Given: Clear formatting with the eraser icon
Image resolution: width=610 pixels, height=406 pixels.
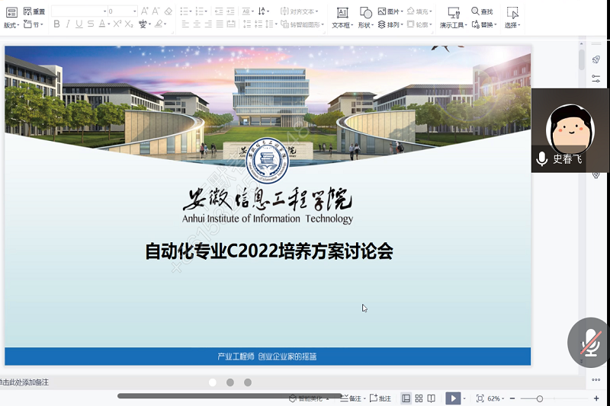Looking at the screenshot, I should [x=169, y=11].
